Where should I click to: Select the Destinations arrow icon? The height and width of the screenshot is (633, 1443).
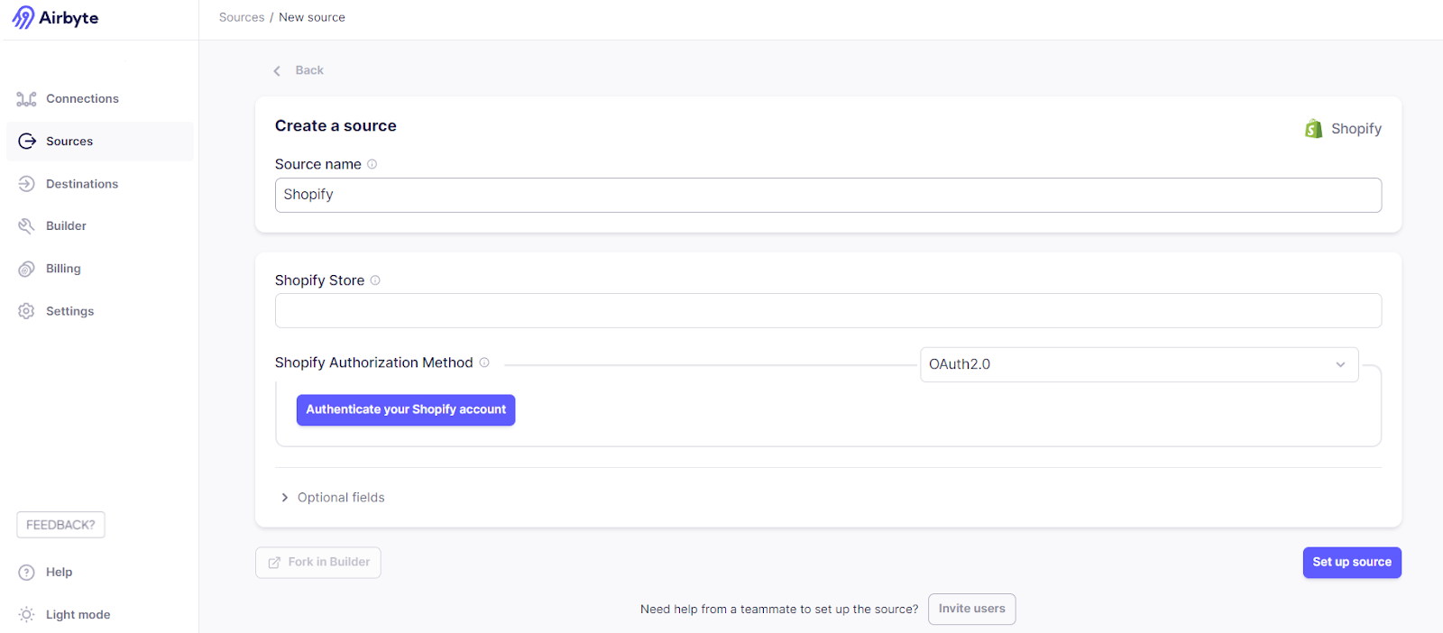click(x=27, y=184)
